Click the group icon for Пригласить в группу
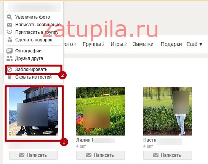 pos(10,32)
